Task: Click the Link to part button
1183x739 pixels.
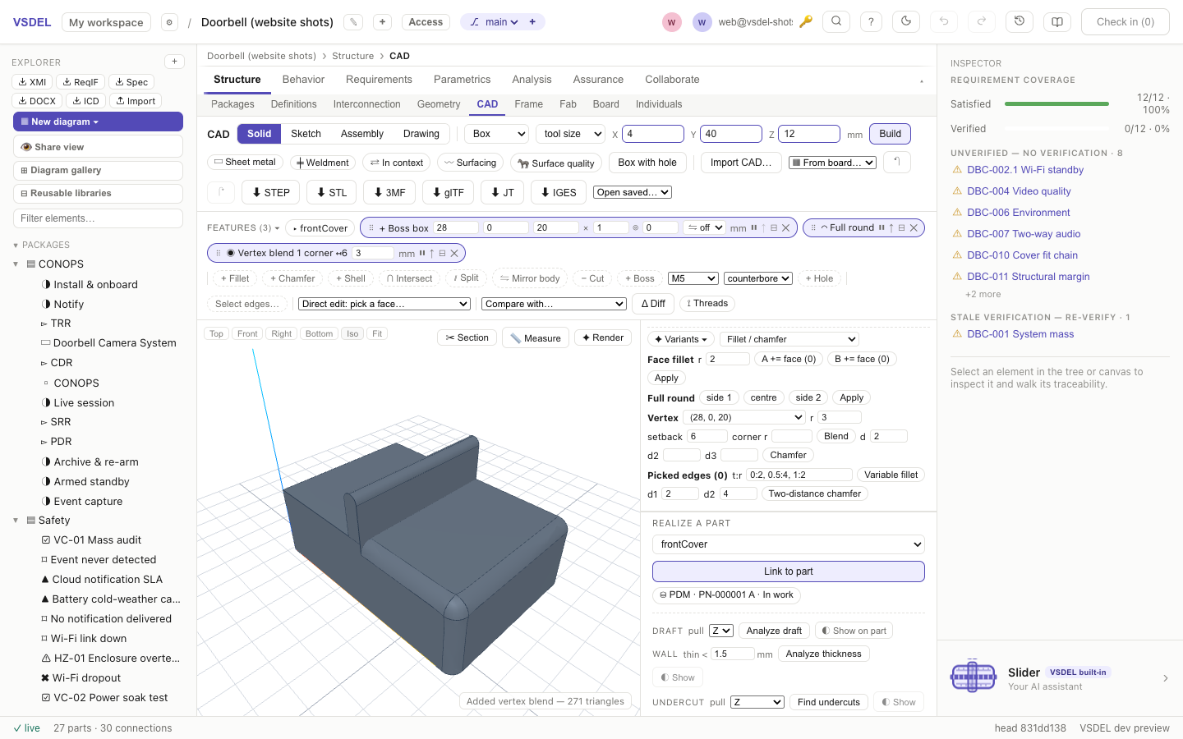Action: 789,571
